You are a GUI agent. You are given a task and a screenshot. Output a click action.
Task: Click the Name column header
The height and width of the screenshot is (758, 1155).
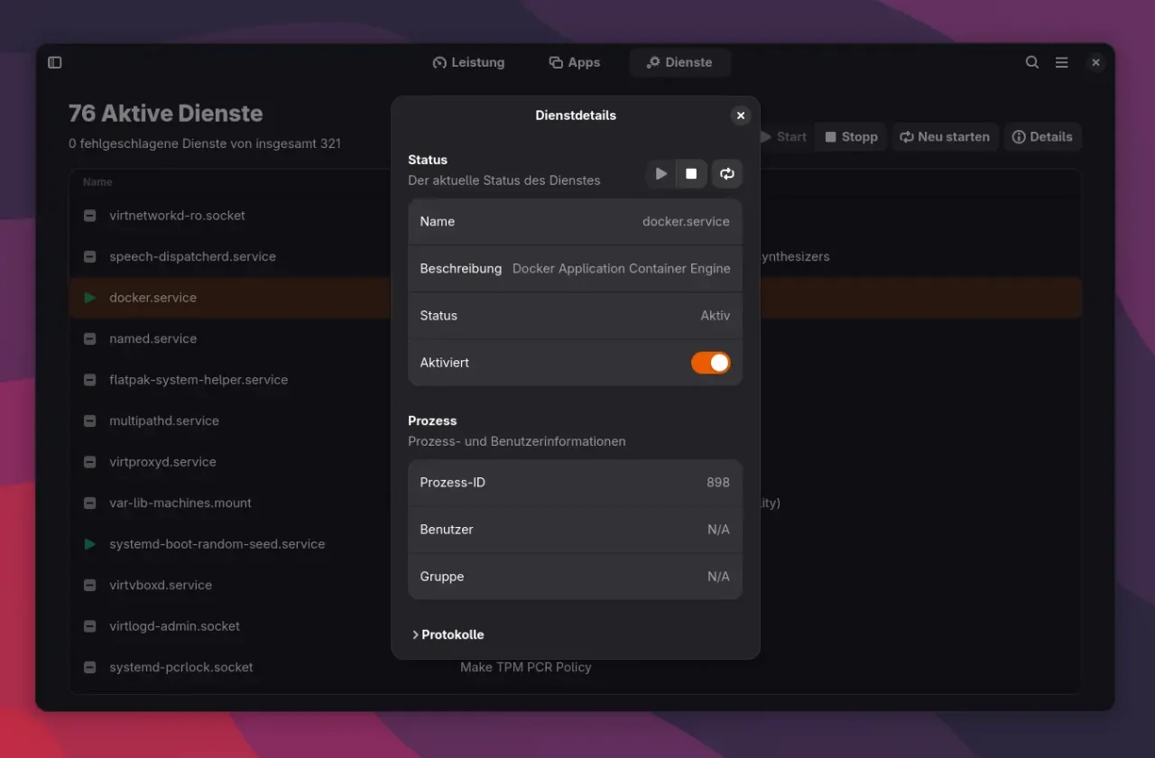click(x=97, y=182)
